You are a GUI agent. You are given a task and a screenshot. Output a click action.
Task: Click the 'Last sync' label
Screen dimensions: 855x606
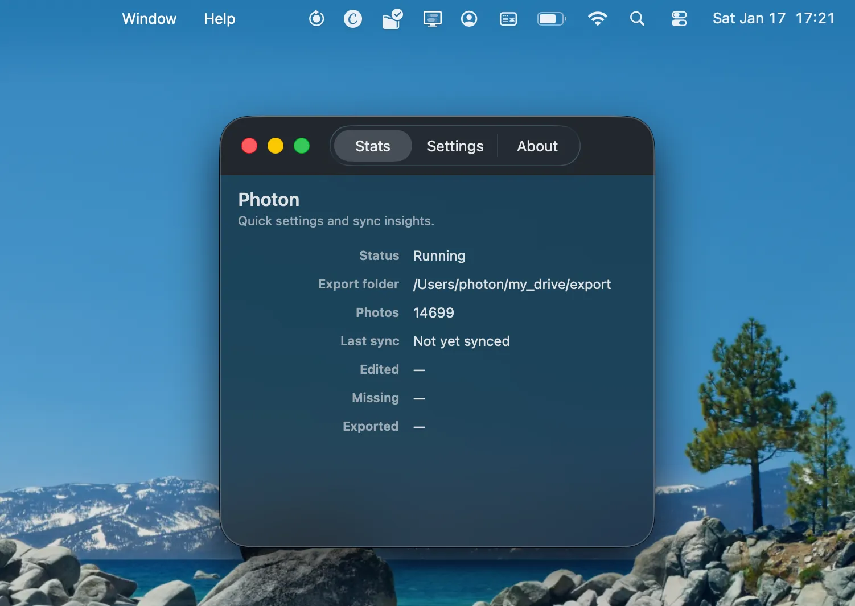(370, 341)
